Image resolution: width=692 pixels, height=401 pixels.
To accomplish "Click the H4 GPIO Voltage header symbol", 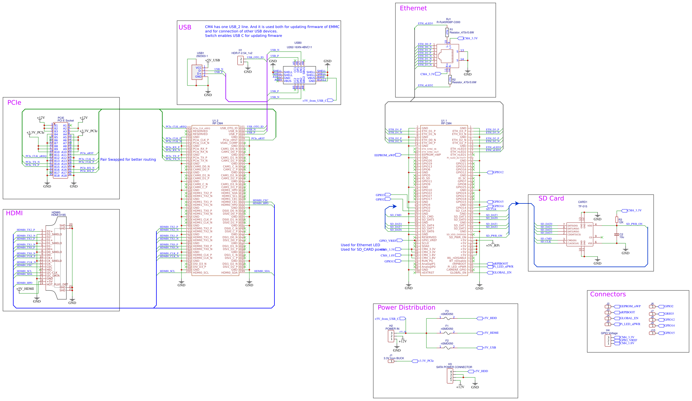I will 608,341.
